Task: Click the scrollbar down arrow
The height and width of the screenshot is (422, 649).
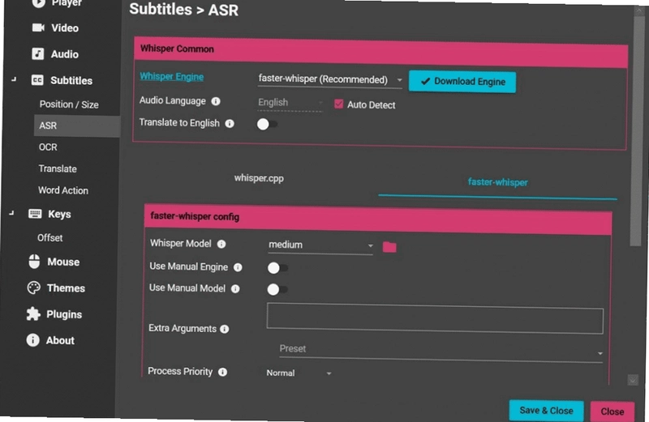Action: (x=633, y=380)
